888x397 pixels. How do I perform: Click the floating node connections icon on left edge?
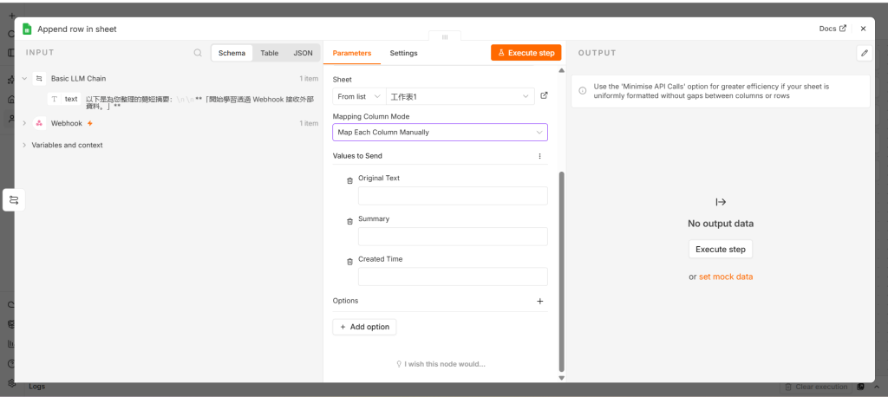14,199
